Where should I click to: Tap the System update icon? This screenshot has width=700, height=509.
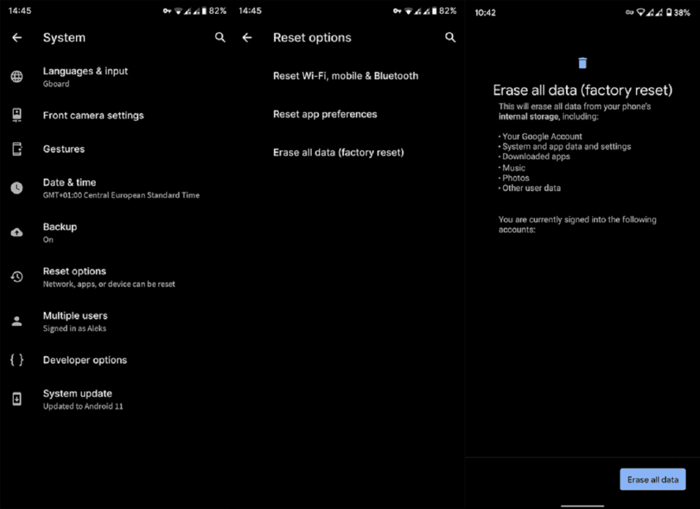click(17, 399)
